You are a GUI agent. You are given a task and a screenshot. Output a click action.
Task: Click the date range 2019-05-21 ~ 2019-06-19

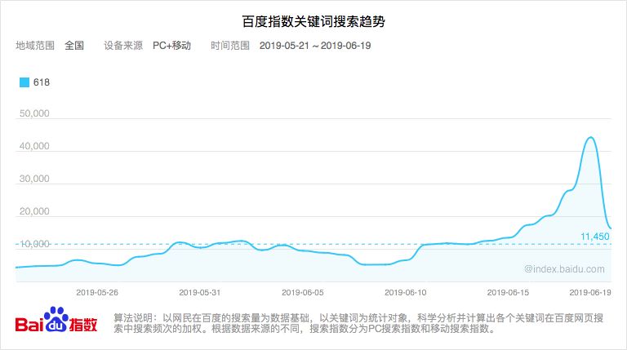tap(315, 46)
